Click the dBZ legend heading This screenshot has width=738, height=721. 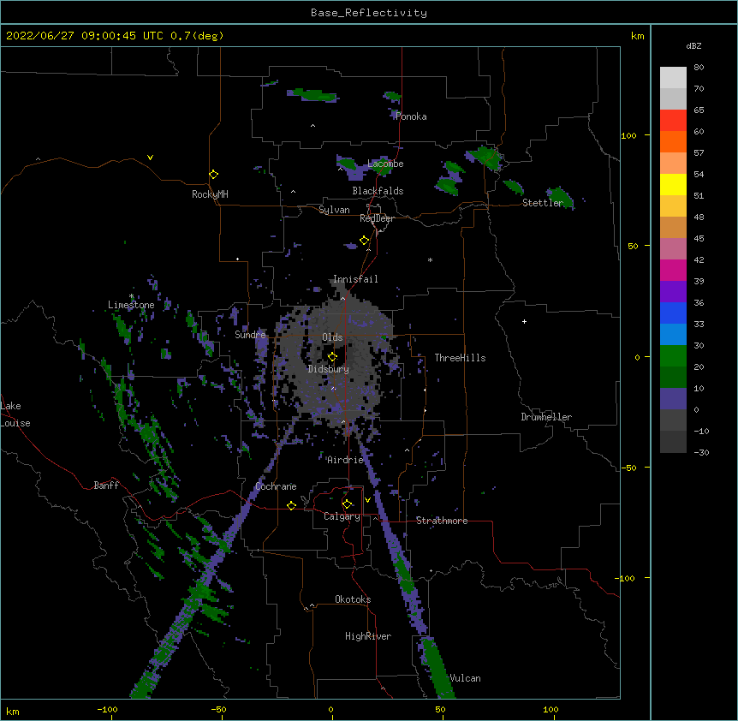(693, 45)
